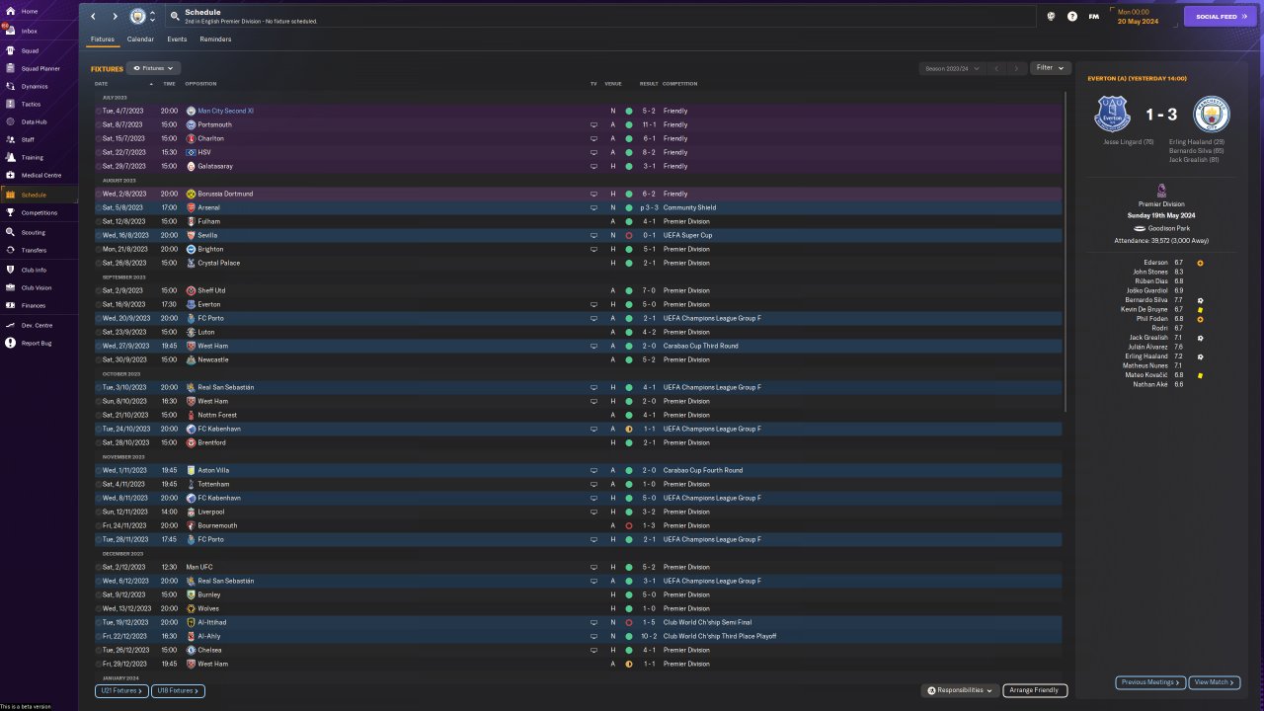Open U21 Fixtures

[121, 690]
